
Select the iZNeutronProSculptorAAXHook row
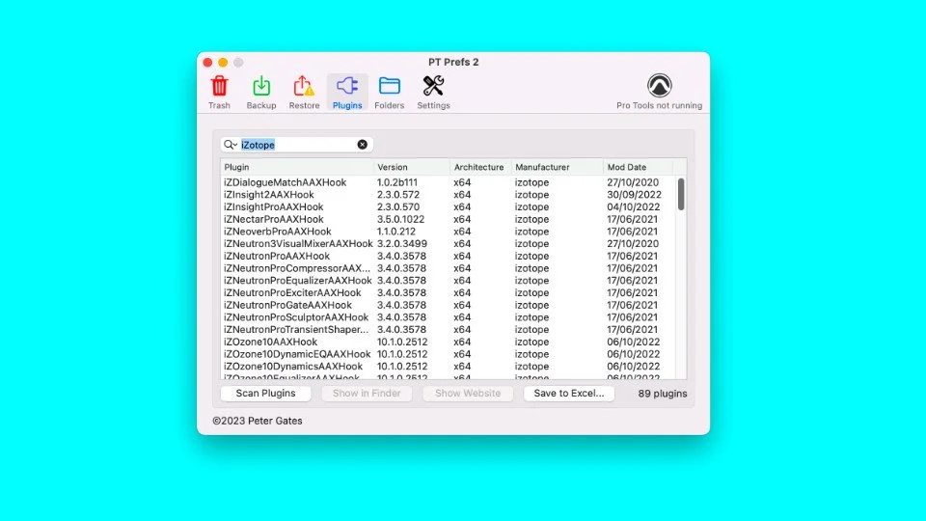point(448,317)
